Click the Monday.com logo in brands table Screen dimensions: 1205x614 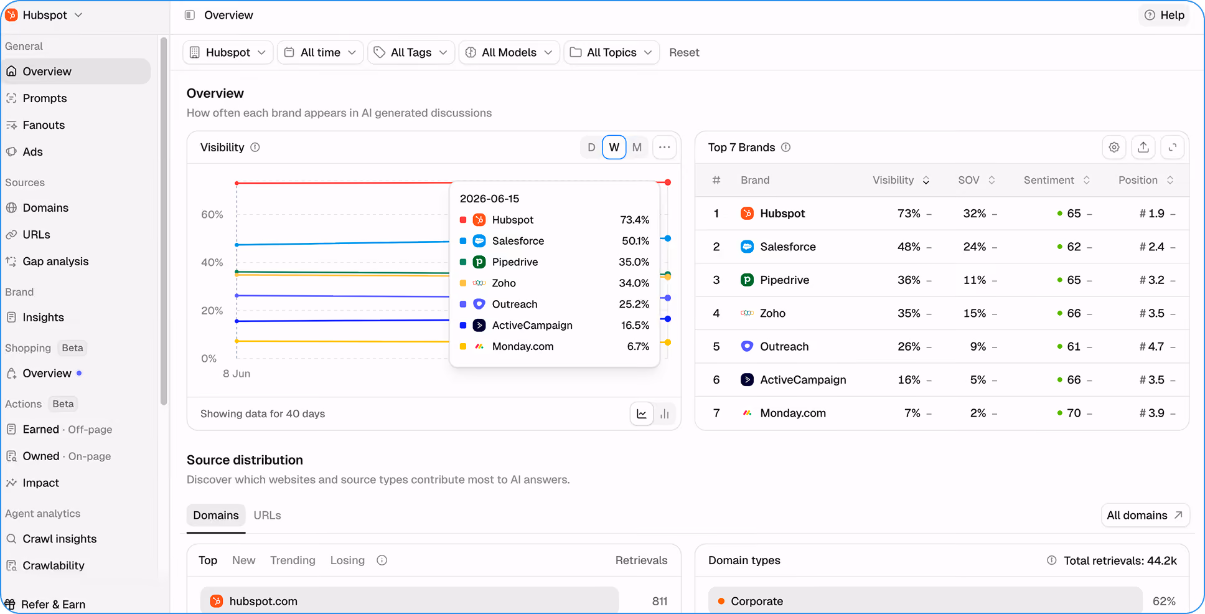pos(747,413)
